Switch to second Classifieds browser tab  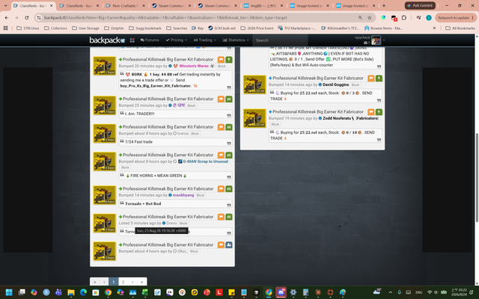[x=79, y=5]
